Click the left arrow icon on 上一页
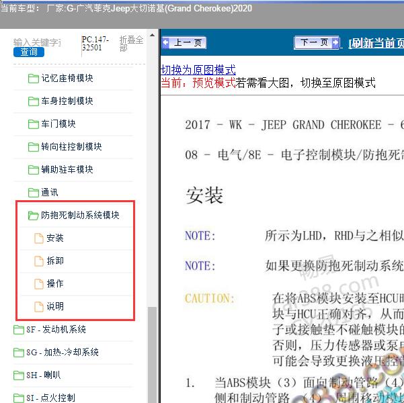 tap(165, 42)
